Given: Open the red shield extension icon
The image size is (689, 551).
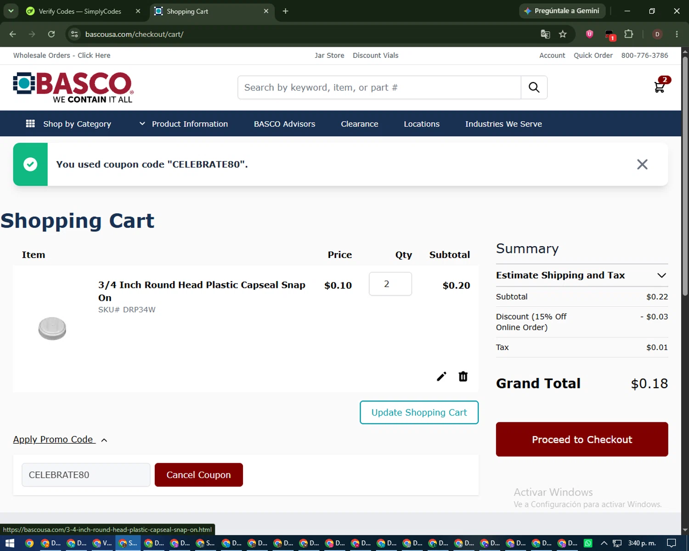Looking at the screenshot, I should click(590, 34).
